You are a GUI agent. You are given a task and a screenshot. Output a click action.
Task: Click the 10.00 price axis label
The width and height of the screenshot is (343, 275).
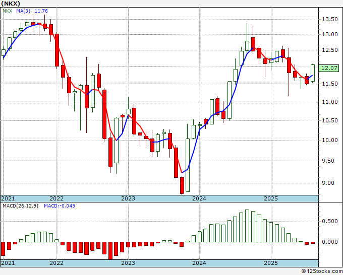(330, 140)
